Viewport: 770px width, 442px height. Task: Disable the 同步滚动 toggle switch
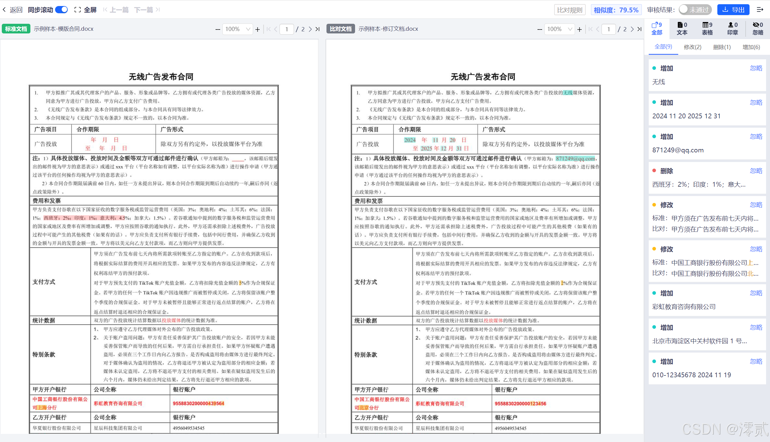61,9
